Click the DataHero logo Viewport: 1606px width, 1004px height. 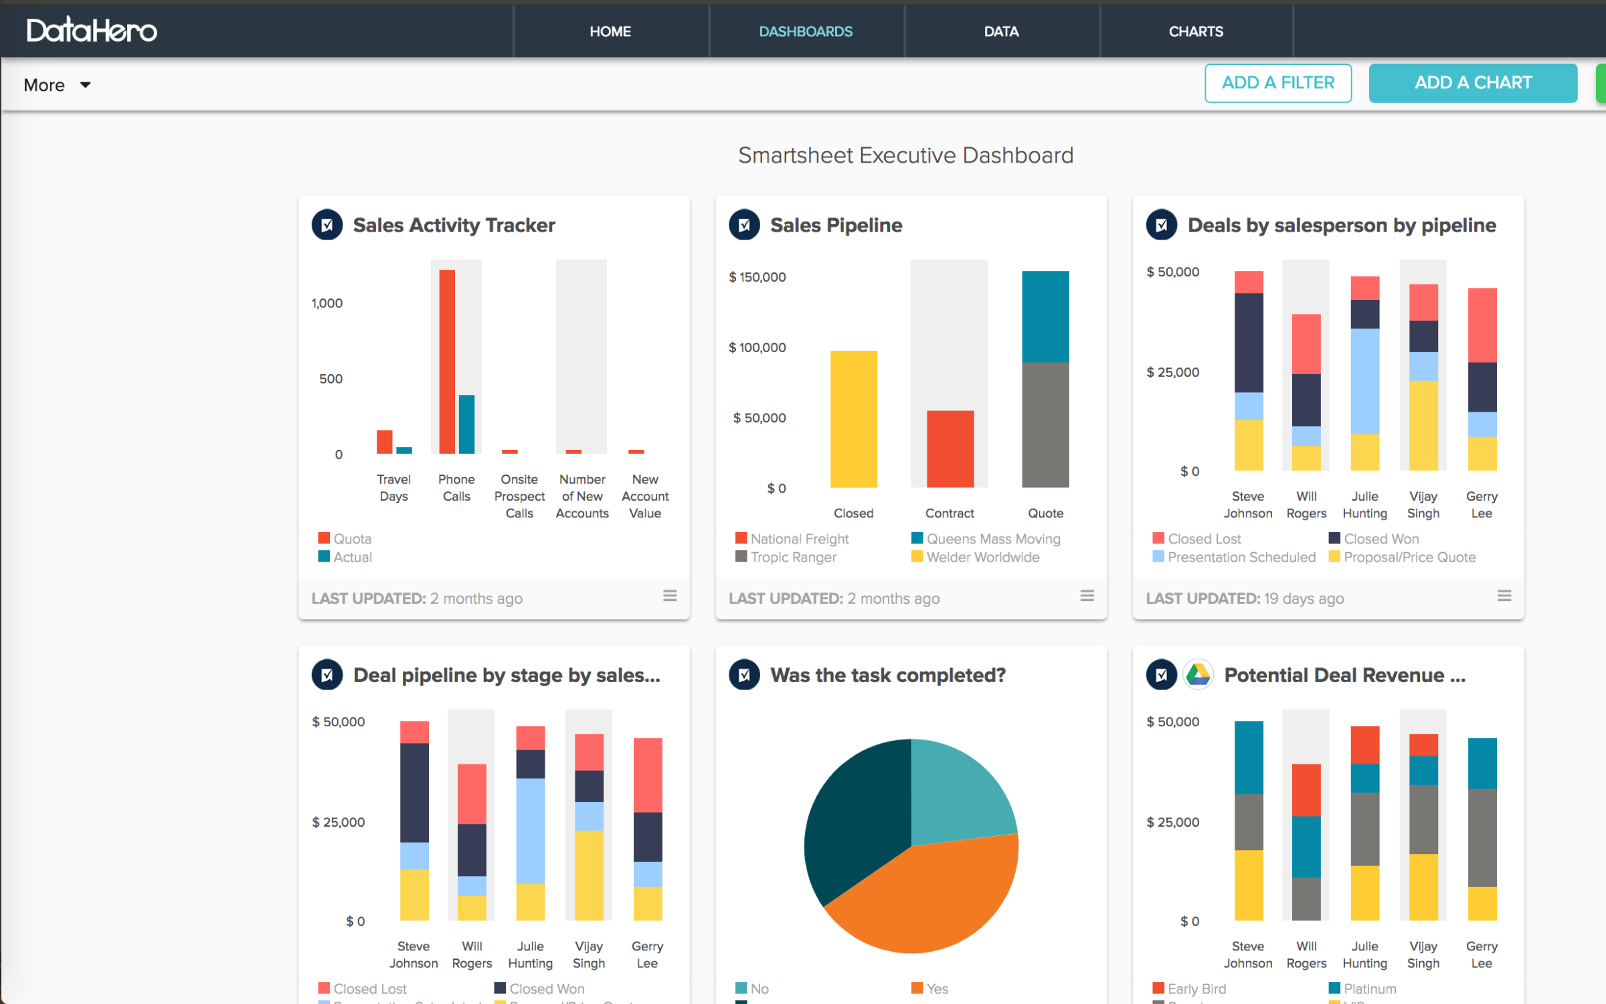[x=92, y=31]
